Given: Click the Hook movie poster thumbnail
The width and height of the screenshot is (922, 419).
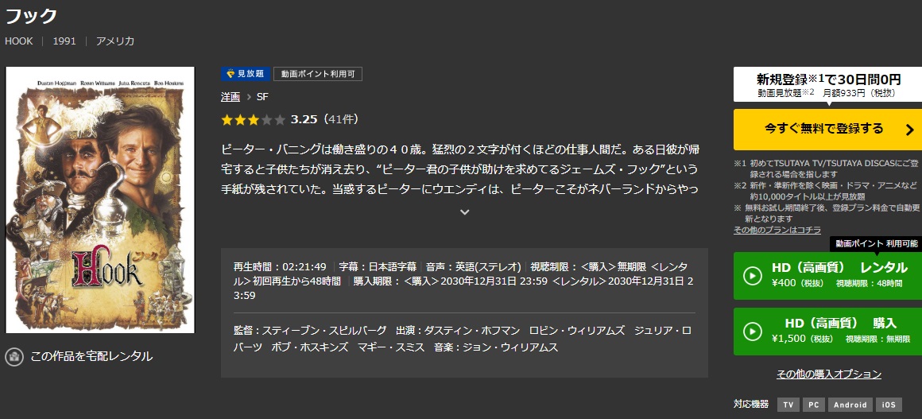Looking at the screenshot, I should coord(100,200).
